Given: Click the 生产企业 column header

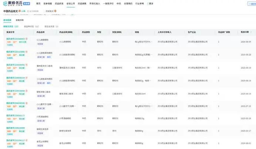Looking at the screenshot, I should pyautogui.click(x=192, y=32).
